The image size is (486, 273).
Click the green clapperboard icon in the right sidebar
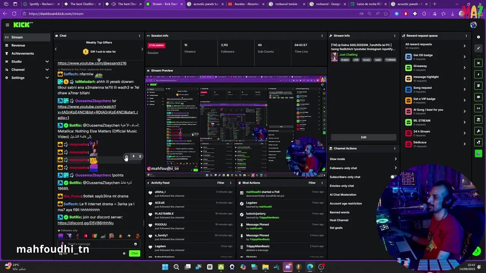478,154
